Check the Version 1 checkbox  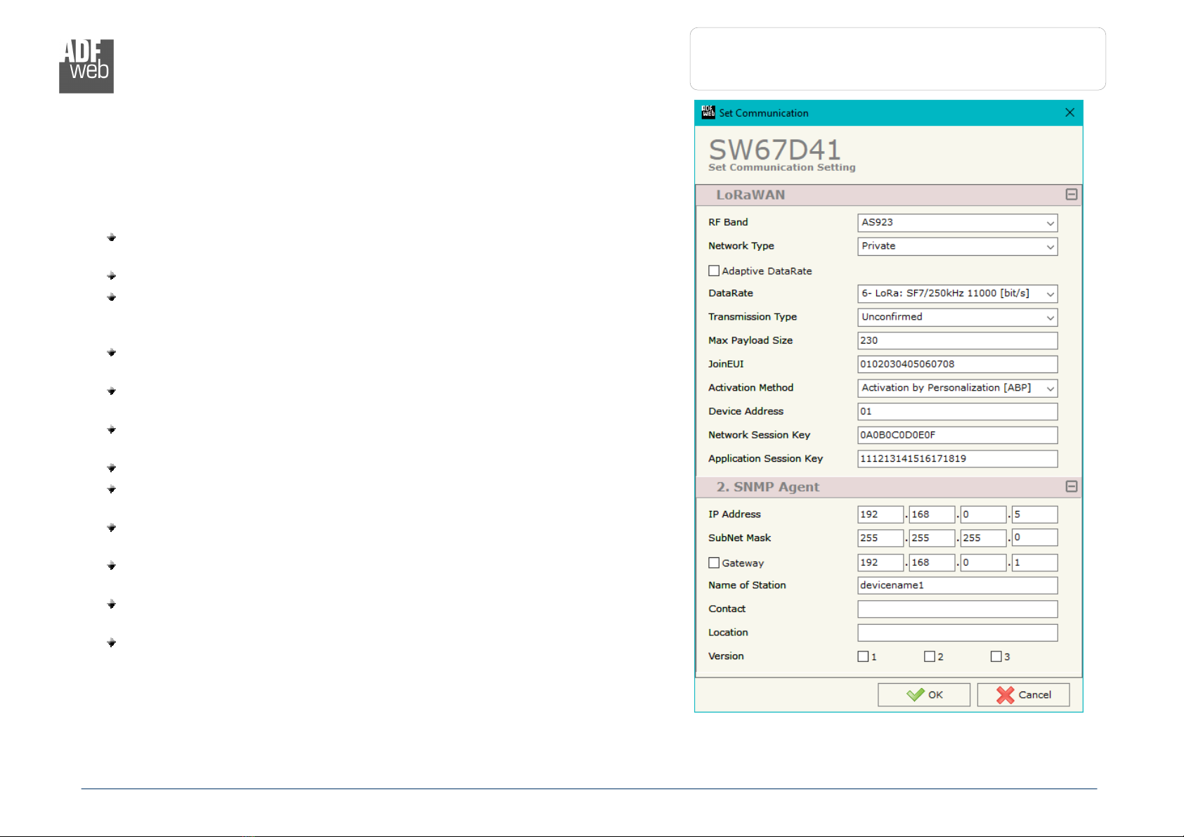click(x=863, y=656)
